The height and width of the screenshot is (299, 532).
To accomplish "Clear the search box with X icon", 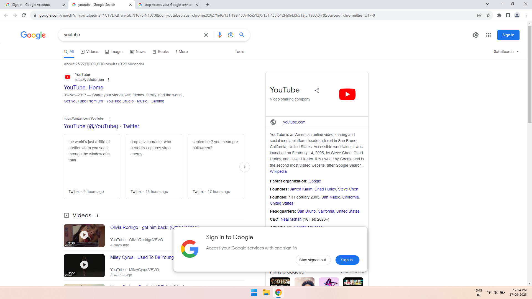I will coord(206,35).
